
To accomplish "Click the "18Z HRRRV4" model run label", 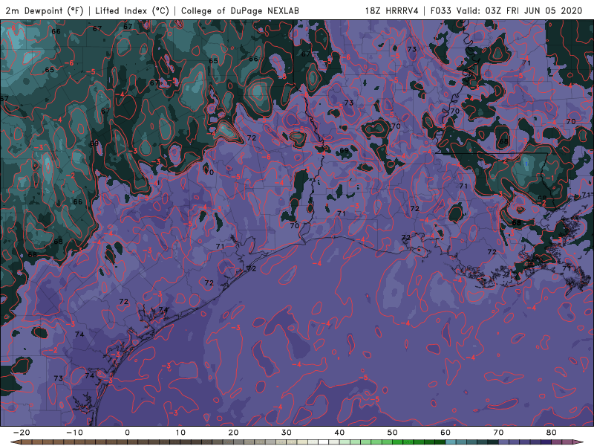I will coord(392,10).
